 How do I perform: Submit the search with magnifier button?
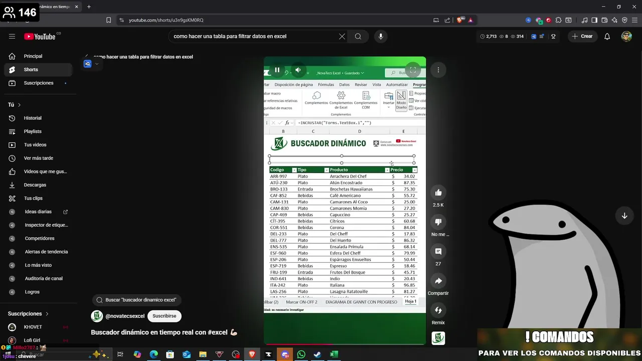358,36
